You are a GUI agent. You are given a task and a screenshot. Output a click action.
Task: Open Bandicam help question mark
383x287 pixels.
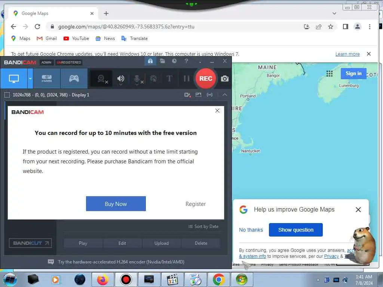[x=186, y=61]
